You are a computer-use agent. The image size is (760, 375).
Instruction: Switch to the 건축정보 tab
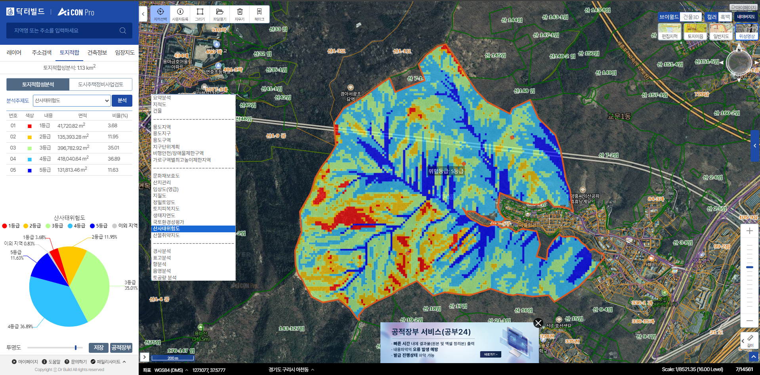(97, 53)
